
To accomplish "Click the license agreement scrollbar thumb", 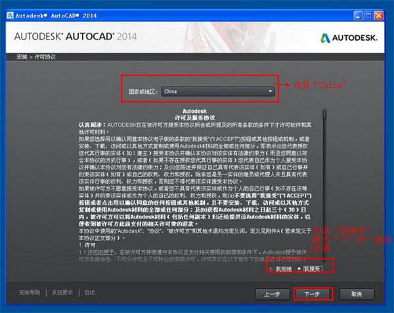I will 324,114.
